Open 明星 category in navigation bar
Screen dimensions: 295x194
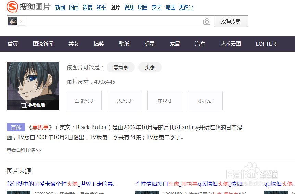(x=150, y=44)
